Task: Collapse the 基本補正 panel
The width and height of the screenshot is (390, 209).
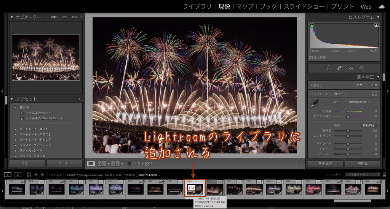Action: (378, 77)
